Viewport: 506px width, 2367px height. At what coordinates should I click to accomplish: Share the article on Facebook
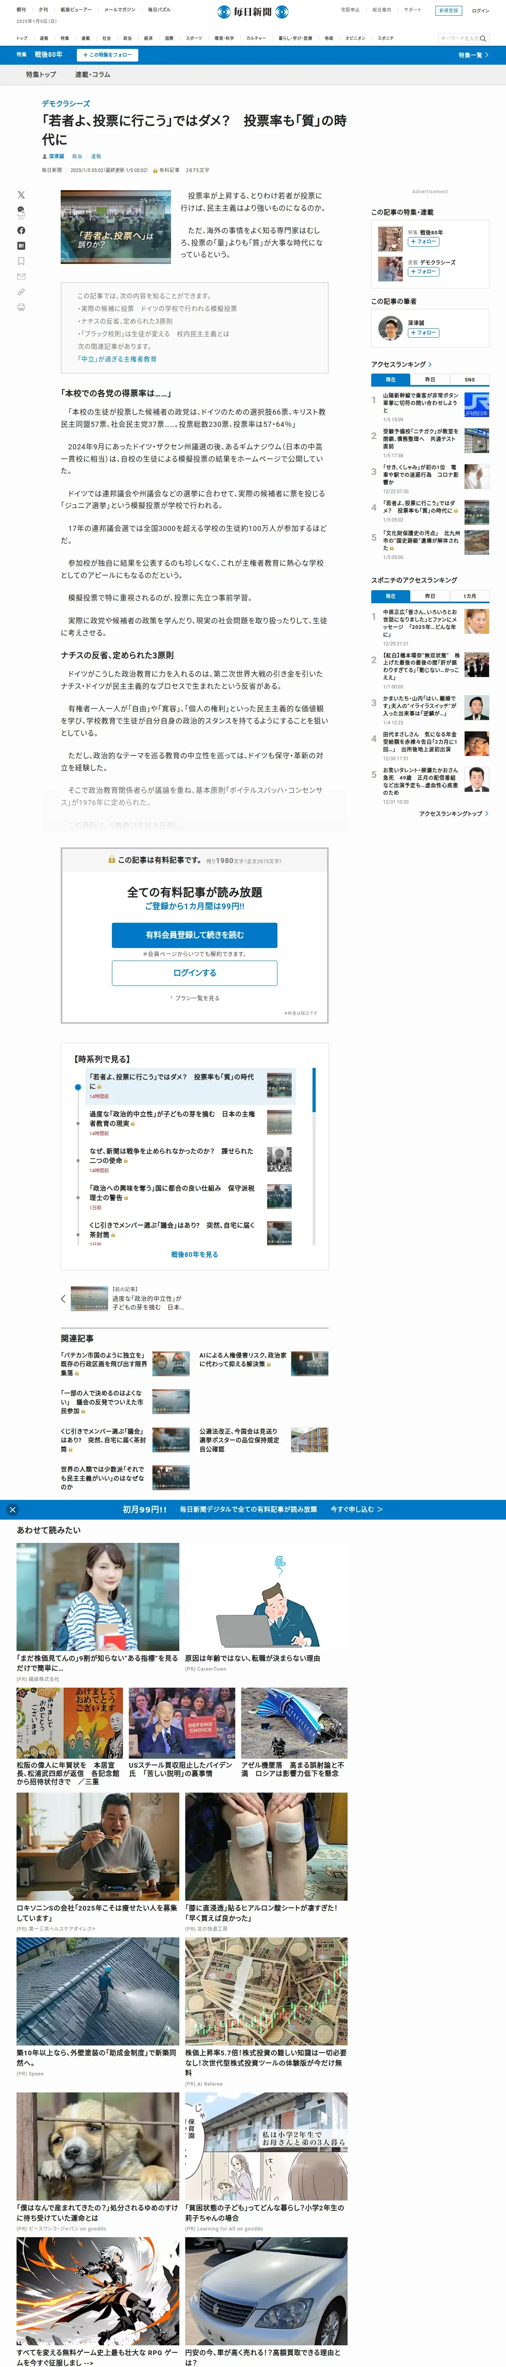(21, 231)
